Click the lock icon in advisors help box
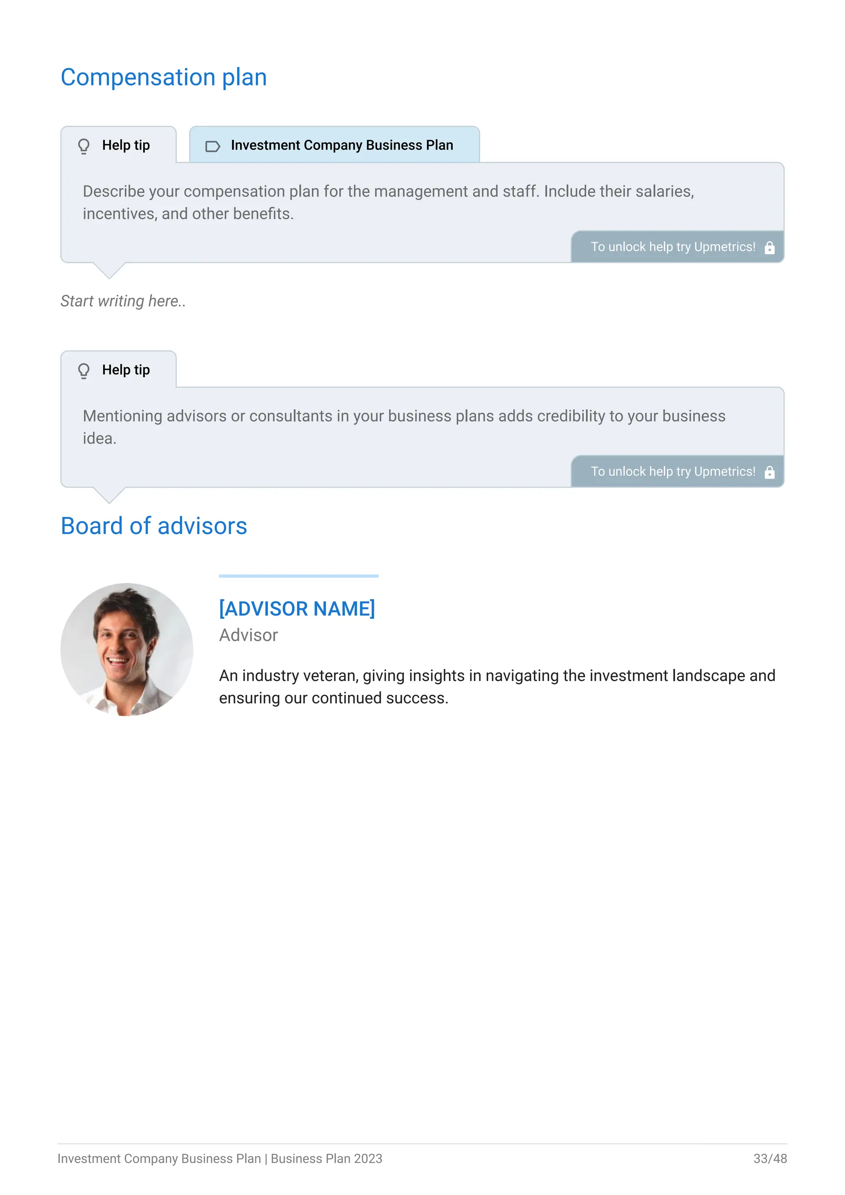 (769, 472)
